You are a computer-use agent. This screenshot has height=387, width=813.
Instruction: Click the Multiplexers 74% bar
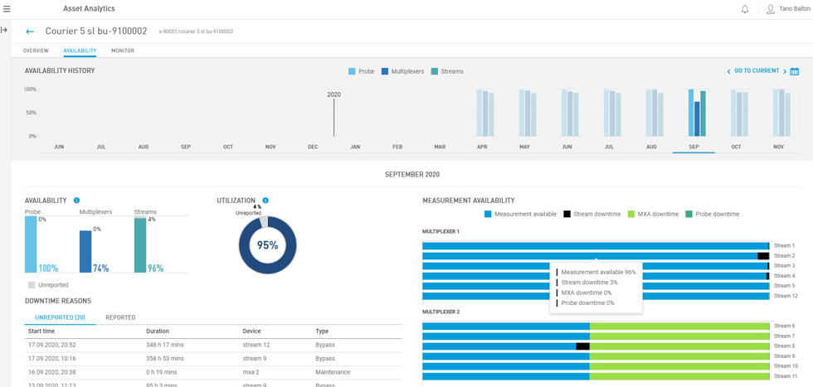pos(85,251)
